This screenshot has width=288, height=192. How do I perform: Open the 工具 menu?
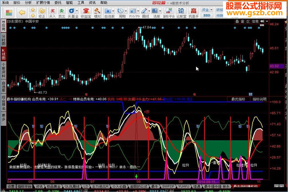(81, 3)
